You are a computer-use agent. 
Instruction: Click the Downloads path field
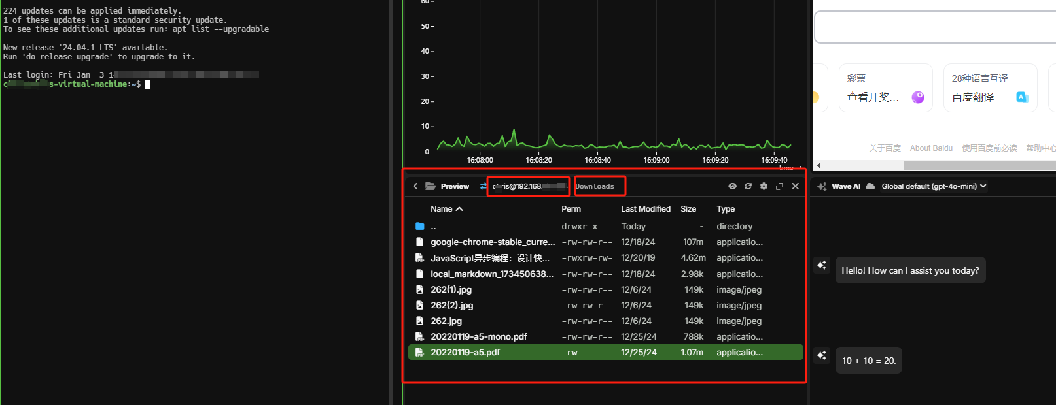pos(599,186)
